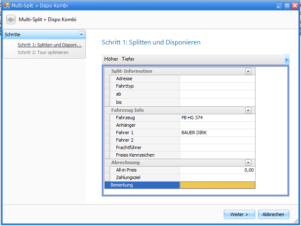Click Höher in the toolbar
The width and height of the screenshot is (301, 226).
[x=111, y=59]
